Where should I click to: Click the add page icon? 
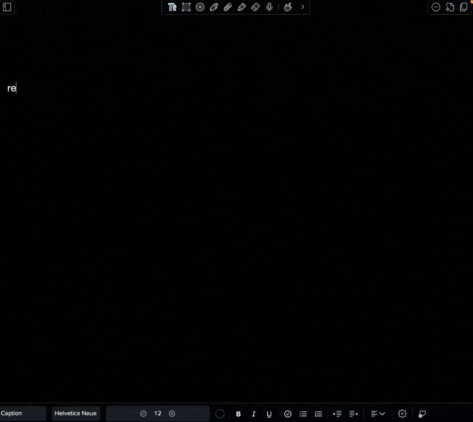[450, 7]
